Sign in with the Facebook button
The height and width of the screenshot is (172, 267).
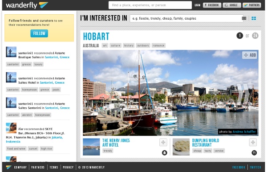tap(212, 5)
